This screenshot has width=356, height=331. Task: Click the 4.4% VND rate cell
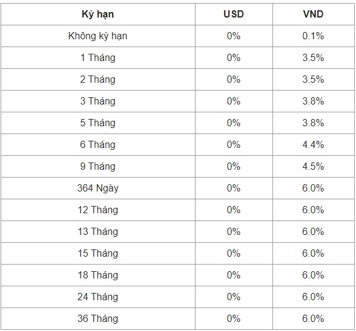314,145
